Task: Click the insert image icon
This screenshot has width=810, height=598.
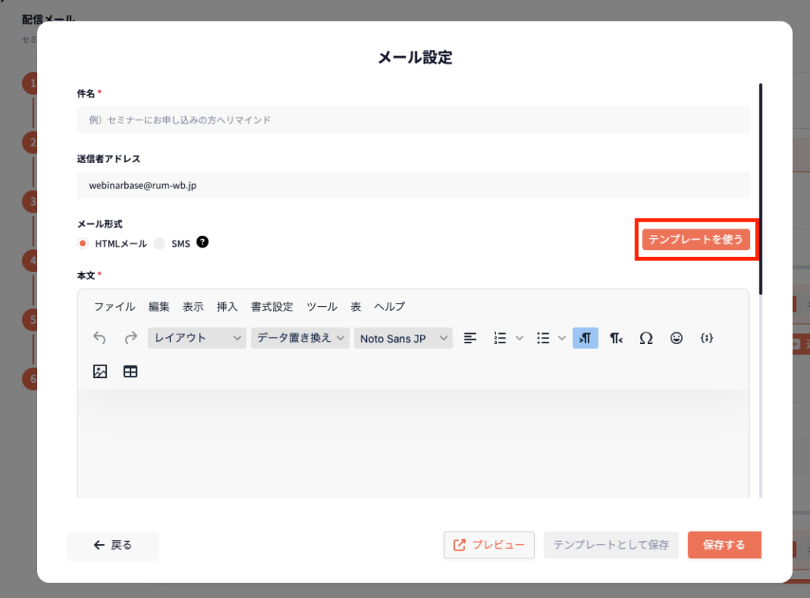Action: [x=100, y=371]
